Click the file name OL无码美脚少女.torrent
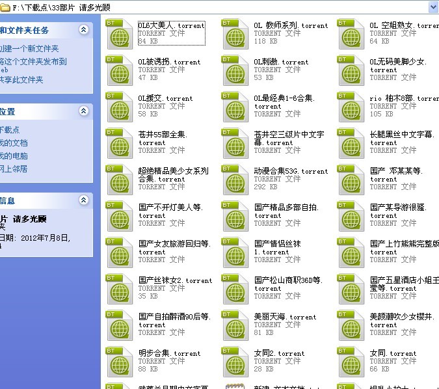Image resolution: width=439 pixels, height=389 pixels. pyautogui.click(x=398, y=66)
